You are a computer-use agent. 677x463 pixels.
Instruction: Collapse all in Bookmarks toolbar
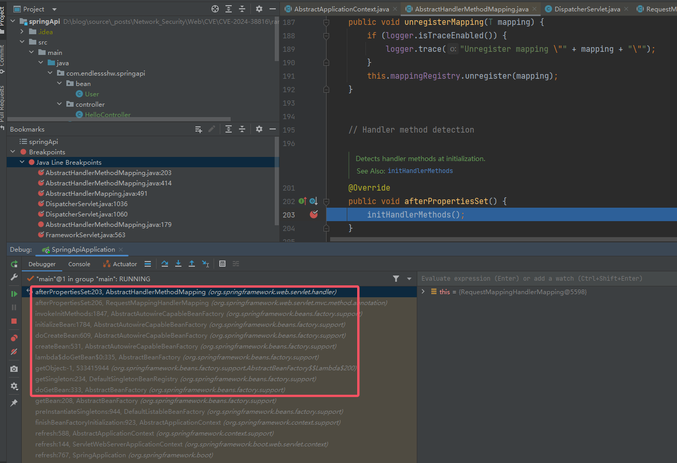242,129
